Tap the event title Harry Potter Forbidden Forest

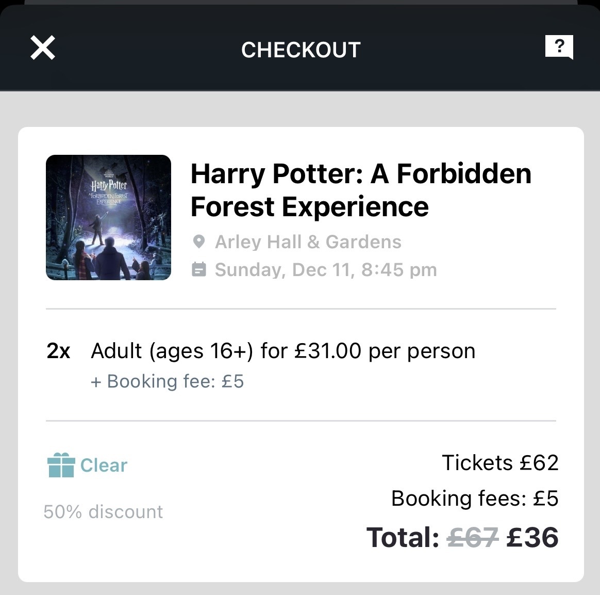(361, 190)
